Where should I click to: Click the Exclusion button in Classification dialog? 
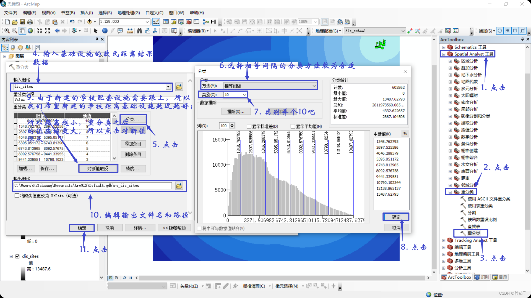(236, 112)
